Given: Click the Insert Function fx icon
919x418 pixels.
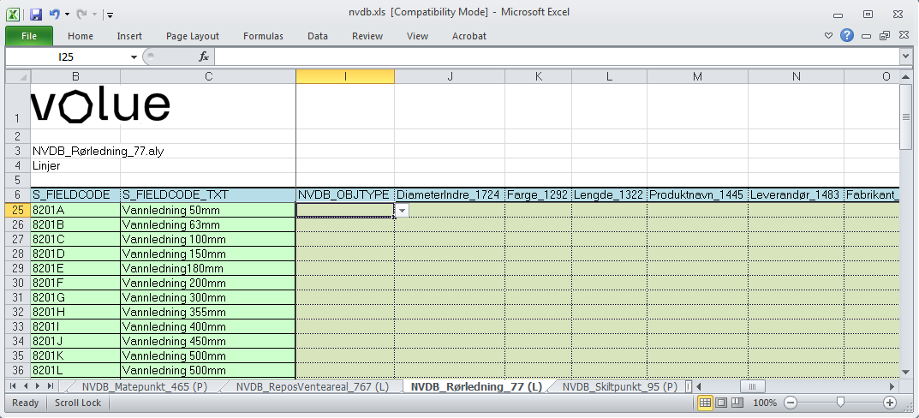Looking at the screenshot, I should pos(204,57).
